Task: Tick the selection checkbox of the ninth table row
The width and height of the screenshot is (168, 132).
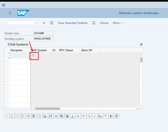Action: point(7,100)
